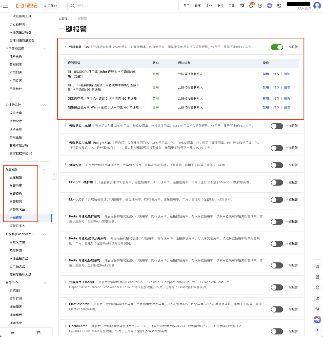
Task: Switch language using the 中/A icon
Action: [279, 6]
